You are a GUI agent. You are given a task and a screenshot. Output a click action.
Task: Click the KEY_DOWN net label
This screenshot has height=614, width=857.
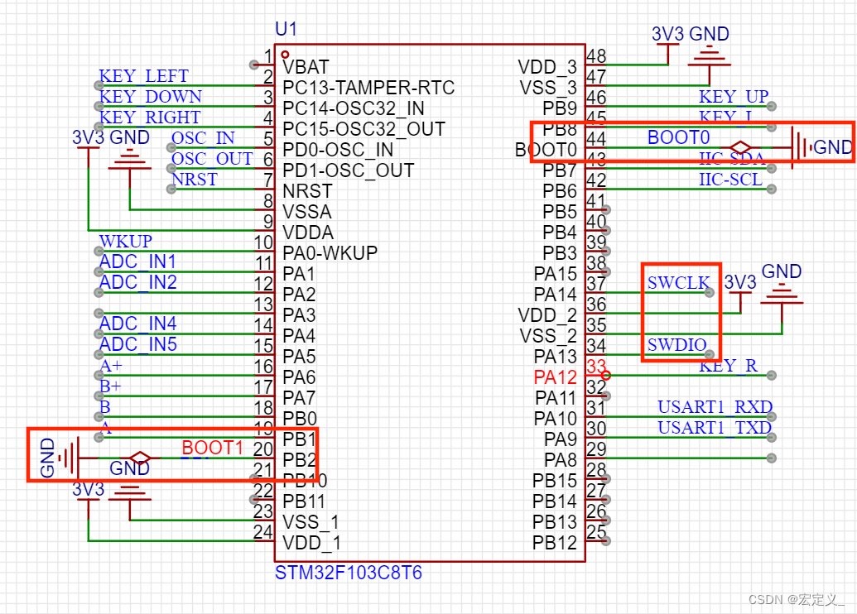(x=151, y=97)
